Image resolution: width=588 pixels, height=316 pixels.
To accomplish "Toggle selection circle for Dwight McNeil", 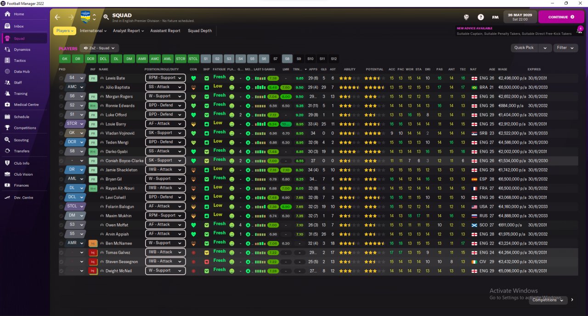I will point(62,271).
